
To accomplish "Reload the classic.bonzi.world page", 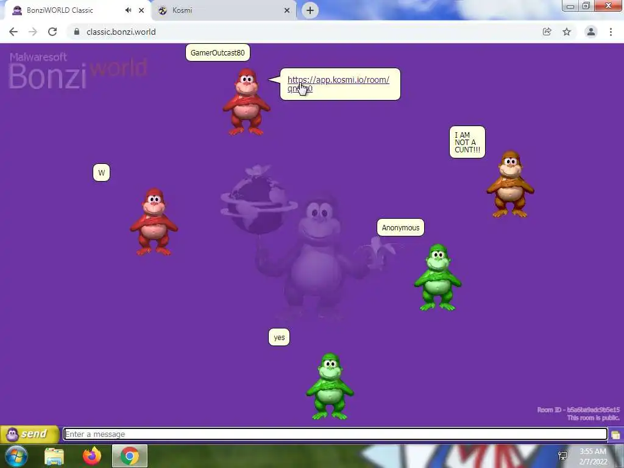I will (52, 32).
